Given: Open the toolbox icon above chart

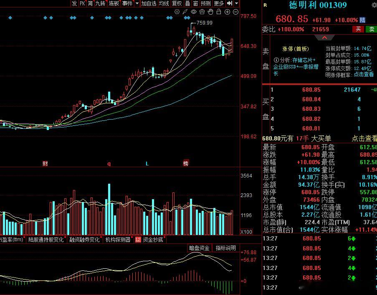Looking at the screenshot, I should 202,12.
